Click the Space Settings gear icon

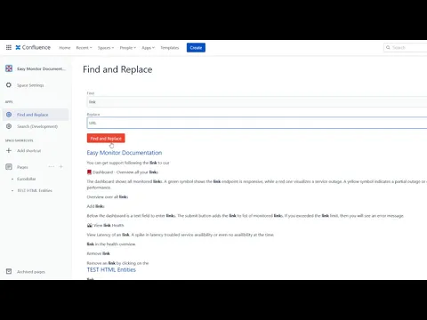pyautogui.click(x=9, y=85)
